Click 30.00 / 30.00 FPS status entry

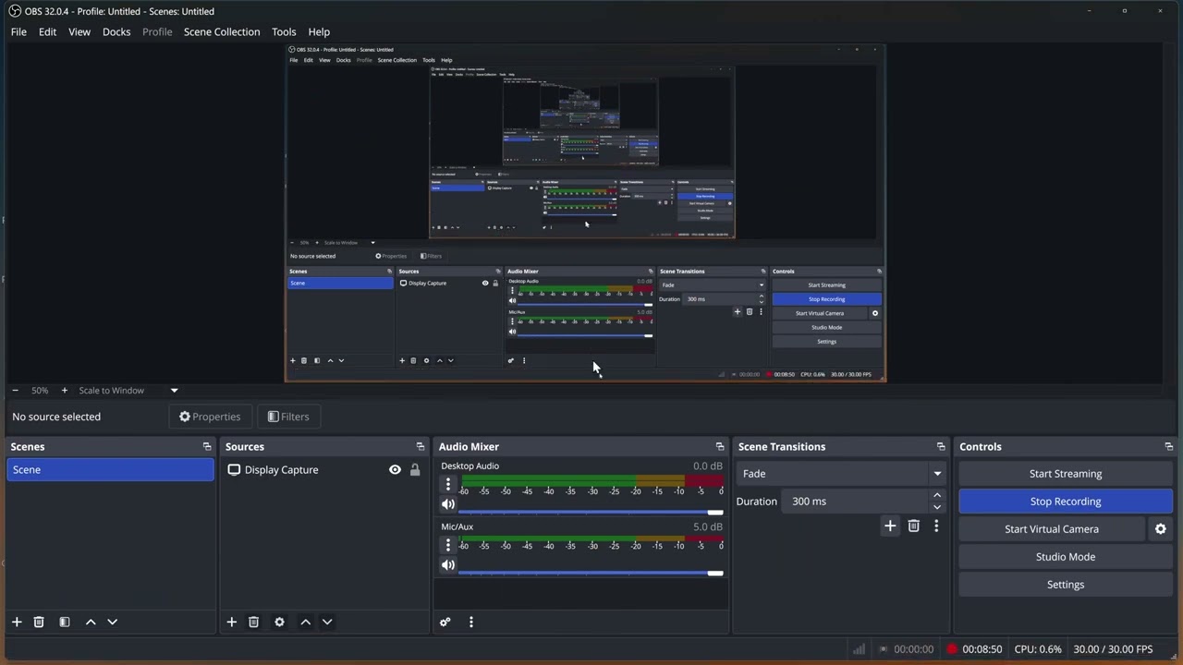(1113, 649)
